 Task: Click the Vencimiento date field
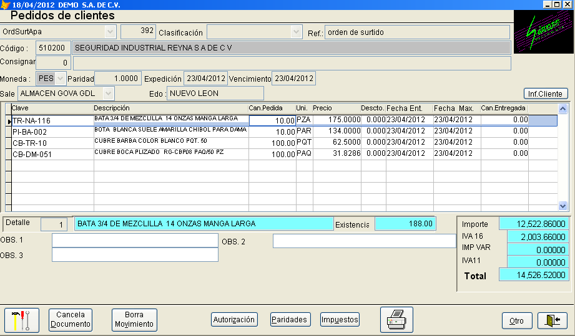293,79
